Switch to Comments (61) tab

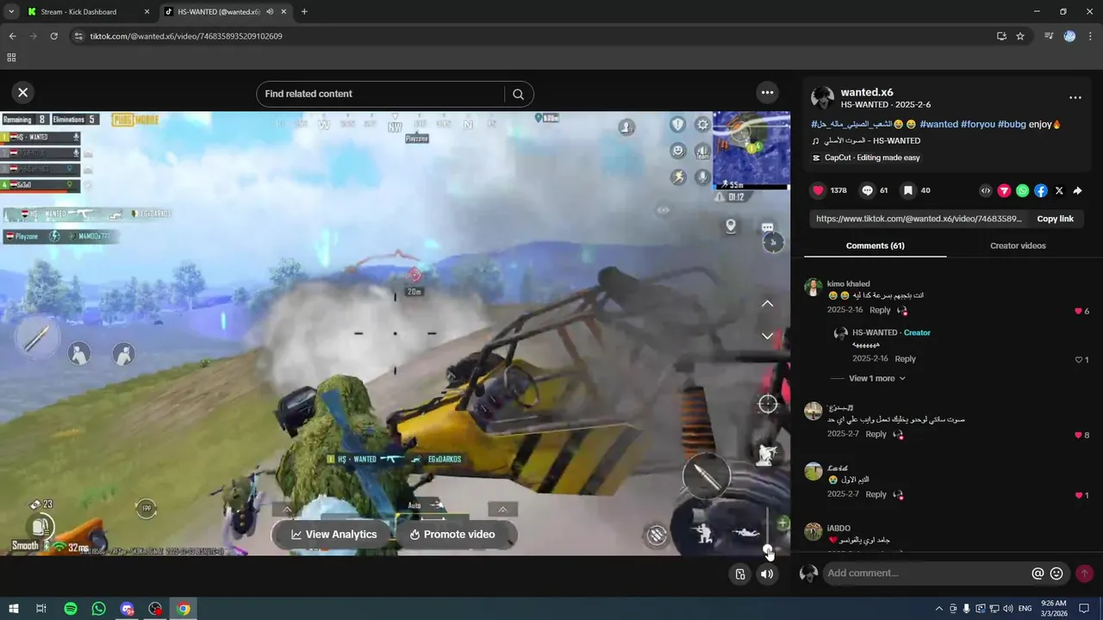(x=875, y=245)
